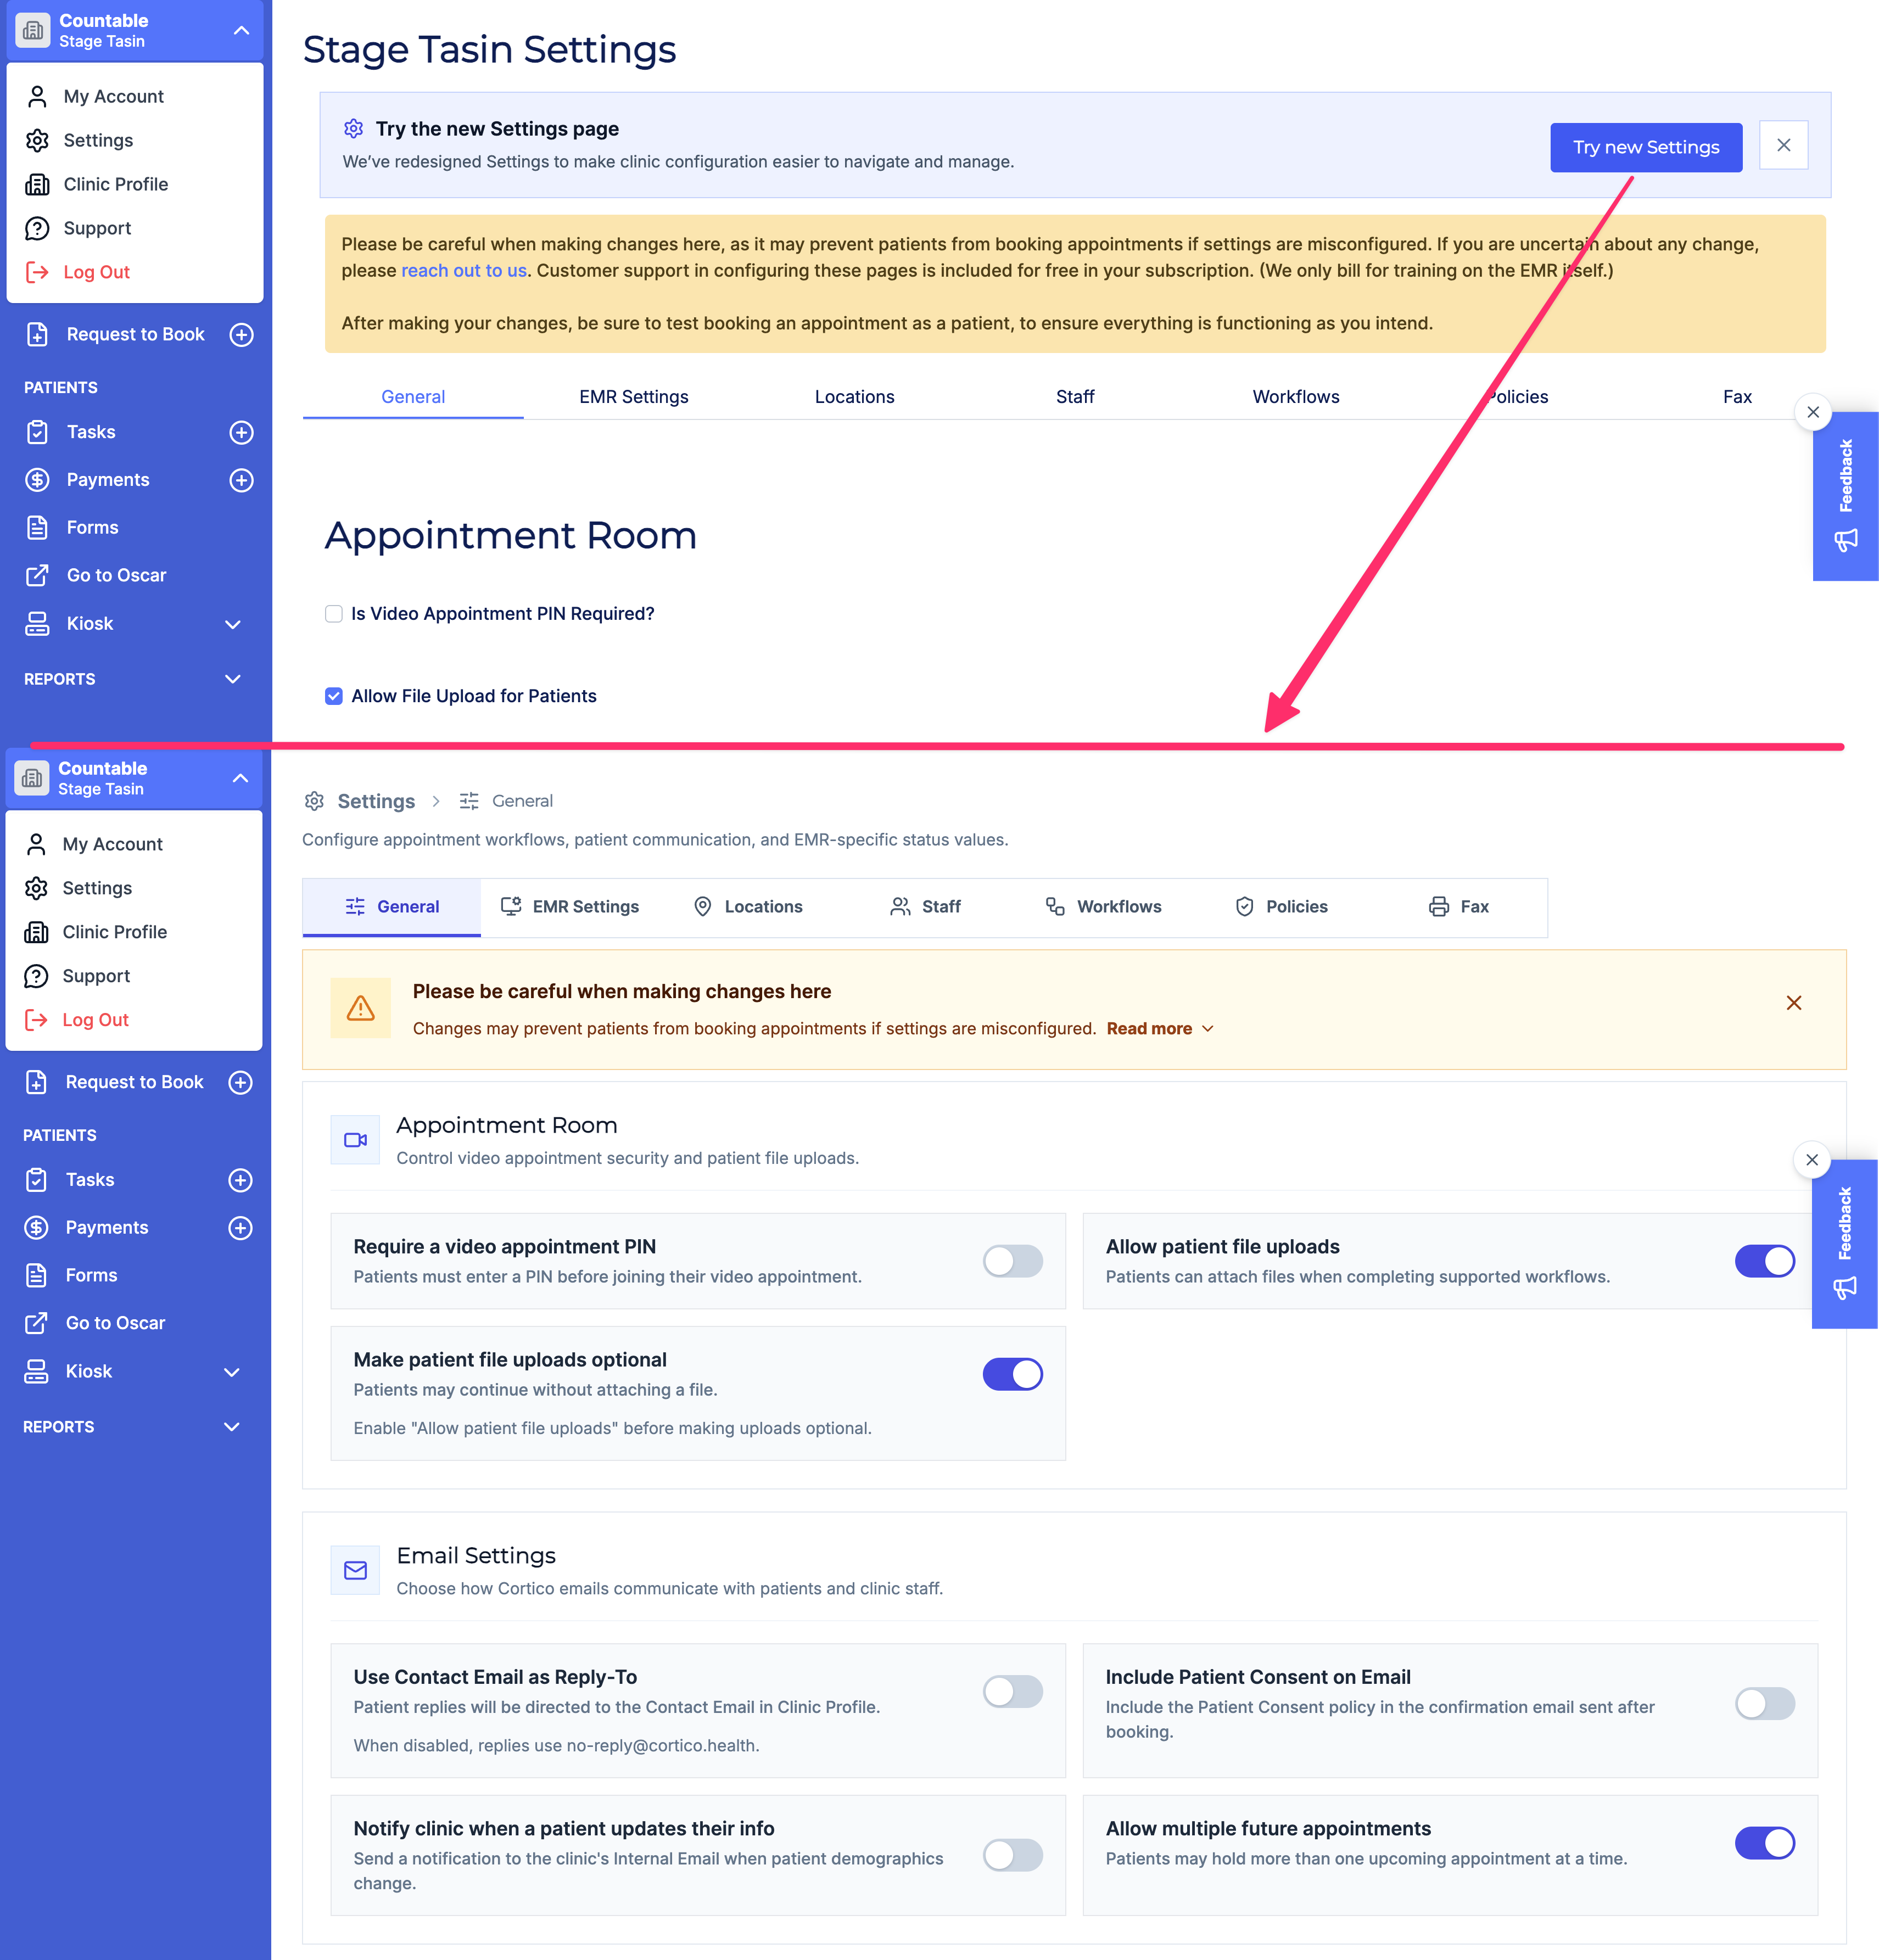Click the people icon on the Staff tab
1879x1960 pixels.
(900, 906)
